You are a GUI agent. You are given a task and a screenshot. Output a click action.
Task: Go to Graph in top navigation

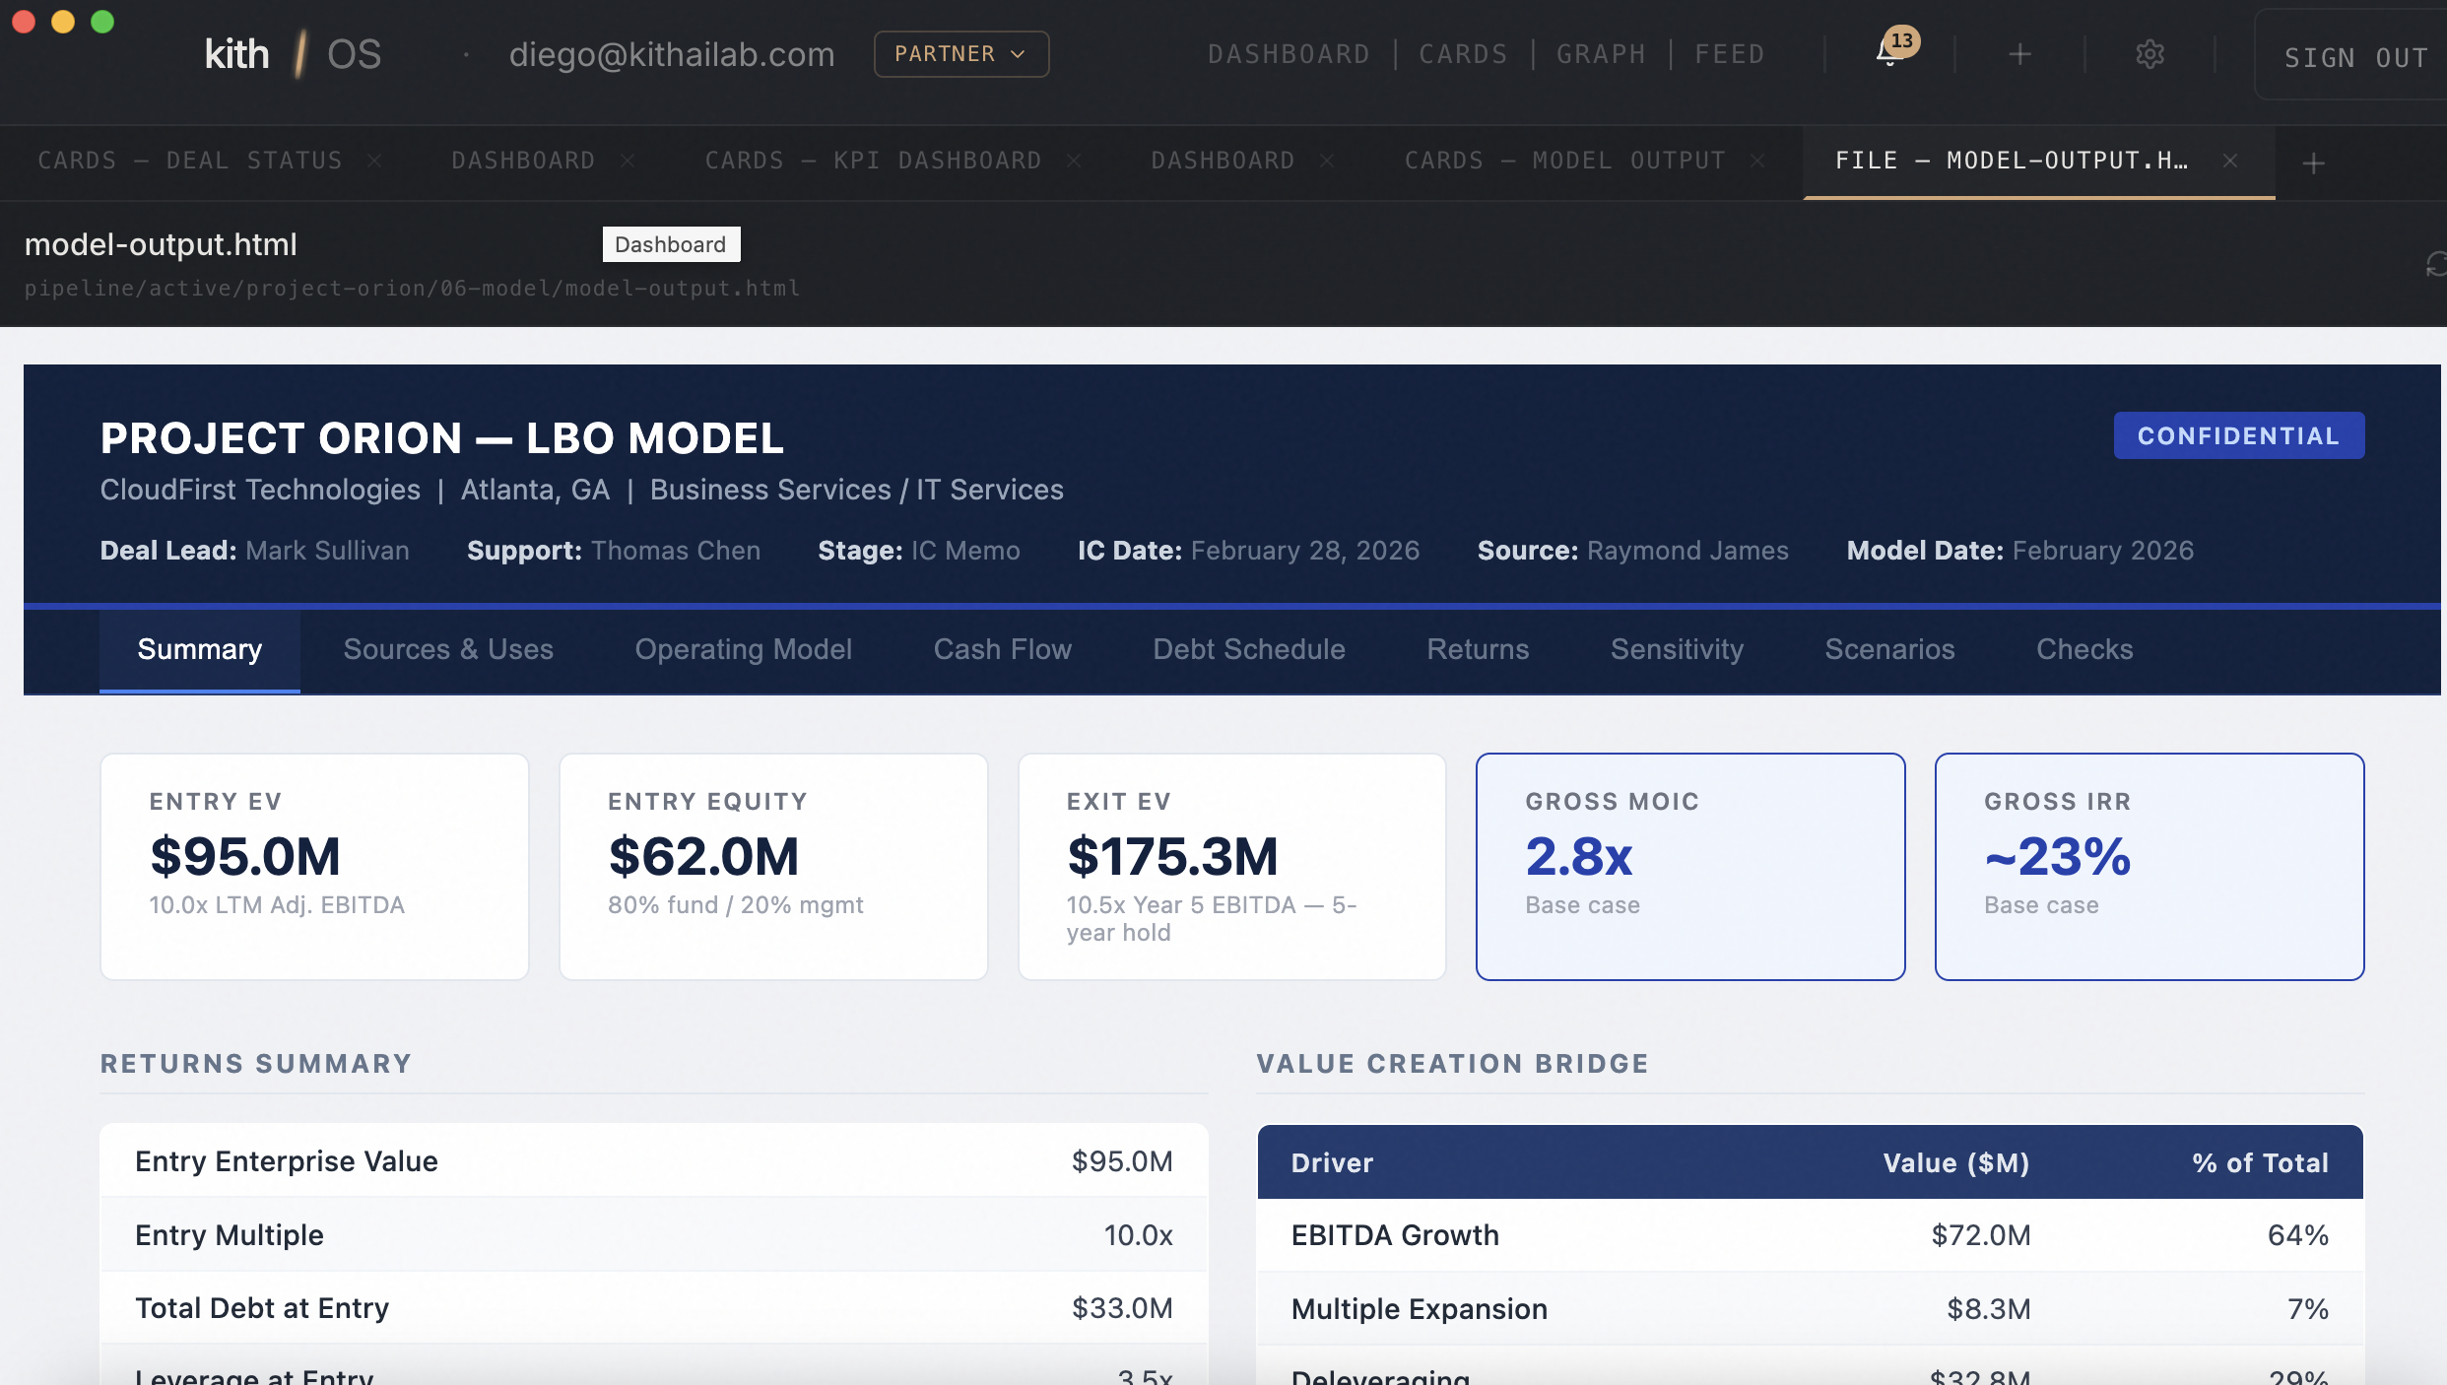1601,54
